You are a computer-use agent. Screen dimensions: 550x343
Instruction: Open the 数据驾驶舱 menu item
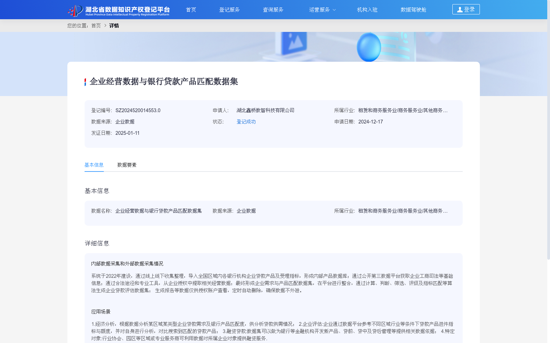click(x=413, y=10)
